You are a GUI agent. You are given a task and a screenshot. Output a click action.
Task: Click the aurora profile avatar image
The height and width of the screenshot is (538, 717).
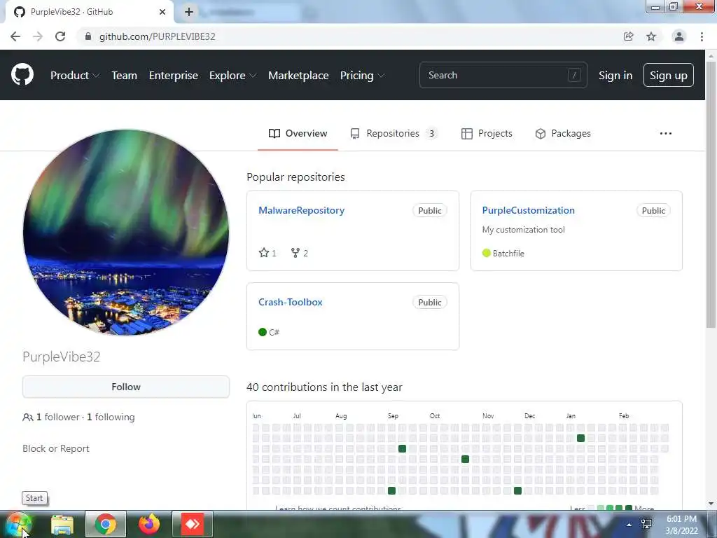tap(126, 233)
